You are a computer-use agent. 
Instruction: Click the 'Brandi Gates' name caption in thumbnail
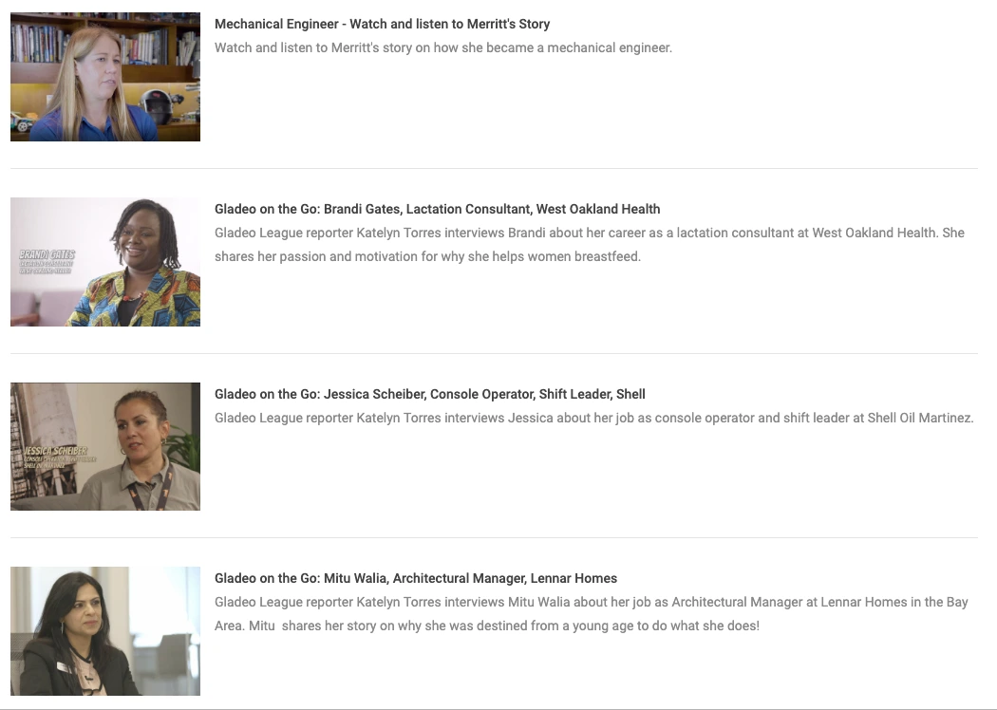click(47, 254)
